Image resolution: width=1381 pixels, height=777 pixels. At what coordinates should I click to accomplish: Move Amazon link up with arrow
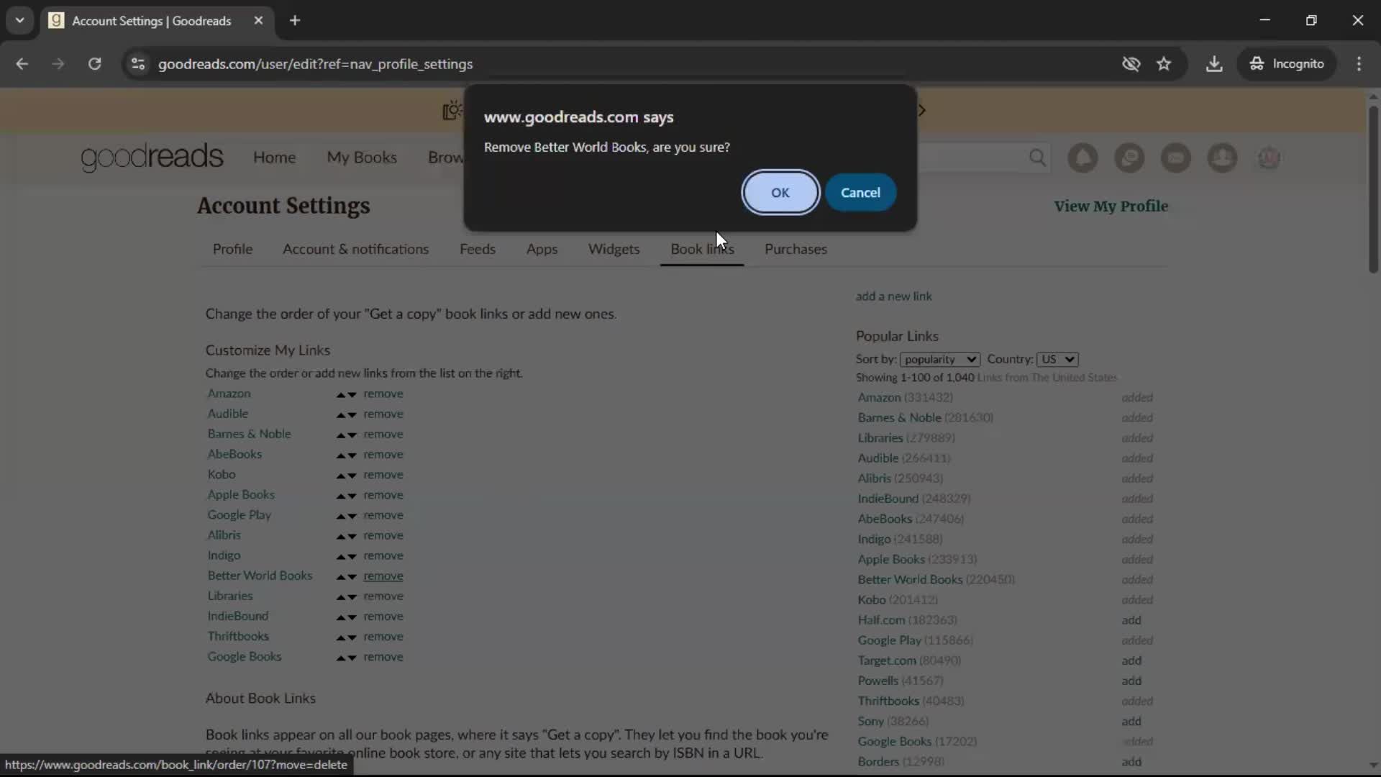click(x=341, y=395)
